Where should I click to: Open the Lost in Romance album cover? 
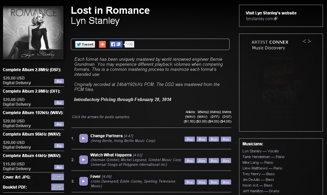pyautogui.click(x=33, y=33)
